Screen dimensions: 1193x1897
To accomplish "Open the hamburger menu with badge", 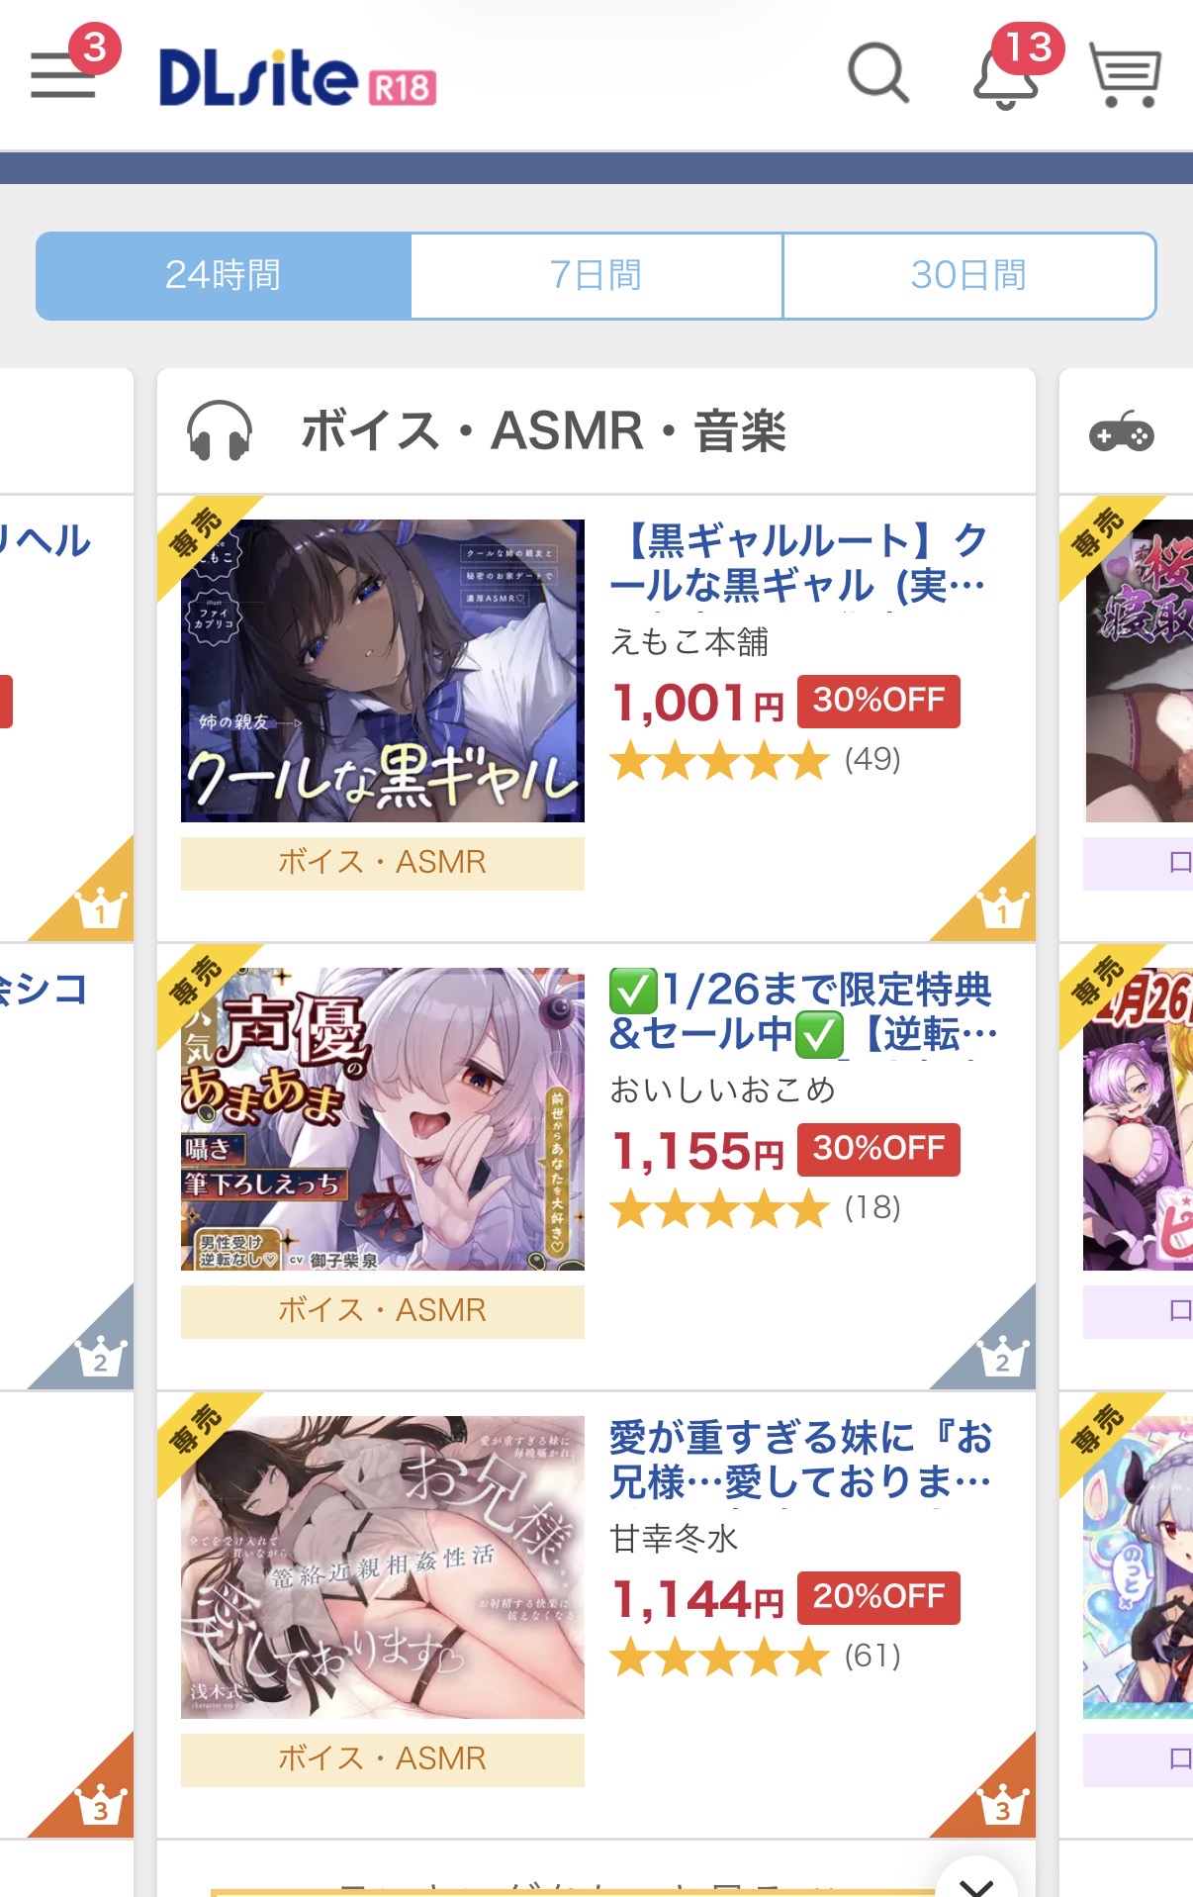I will tap(65, 73).
